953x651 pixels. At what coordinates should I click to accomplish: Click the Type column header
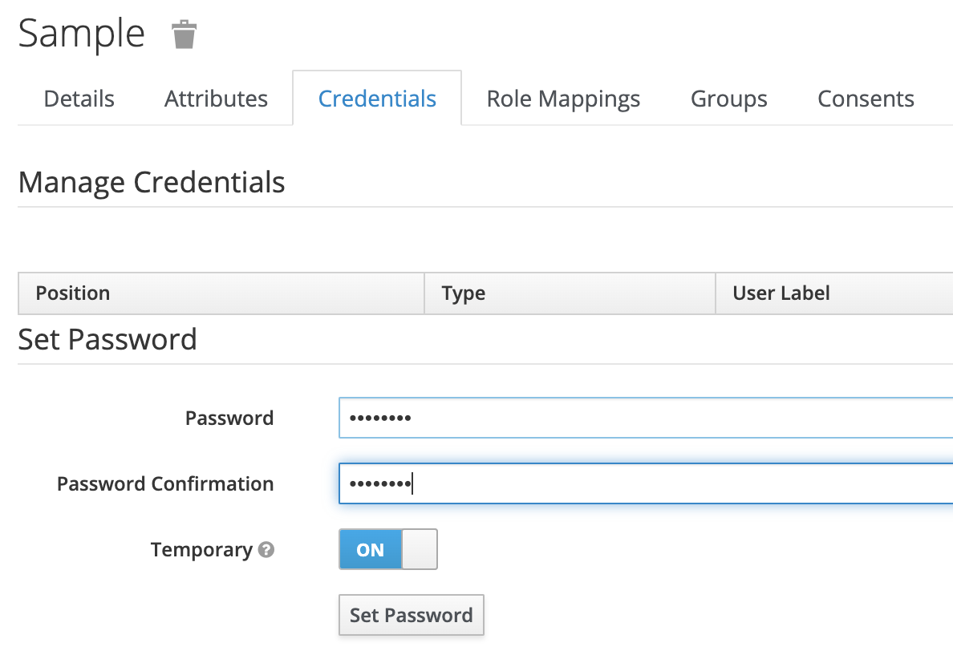tap(464, 293)
